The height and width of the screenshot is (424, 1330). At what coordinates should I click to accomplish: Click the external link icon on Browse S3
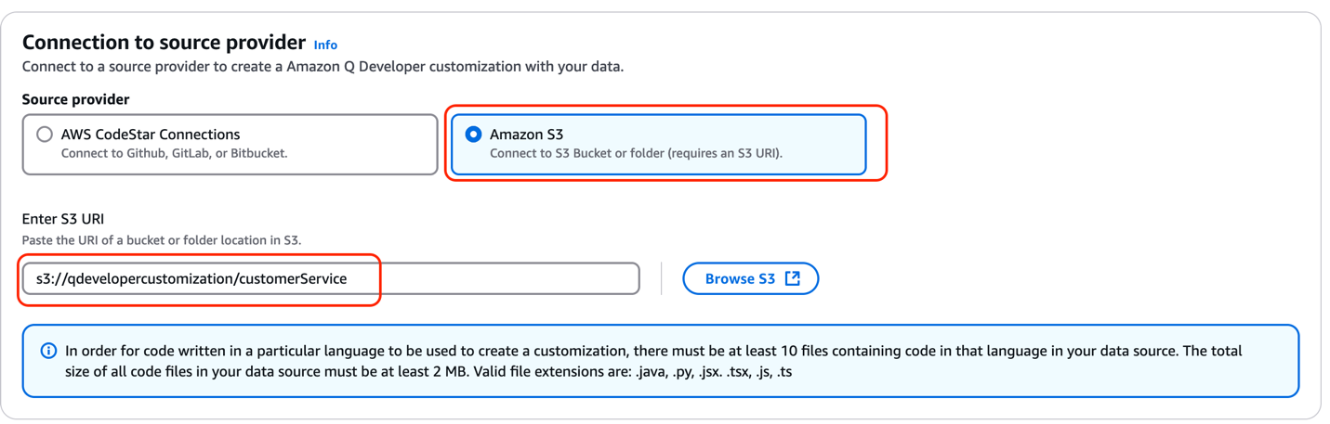click(x=792, y=278)
